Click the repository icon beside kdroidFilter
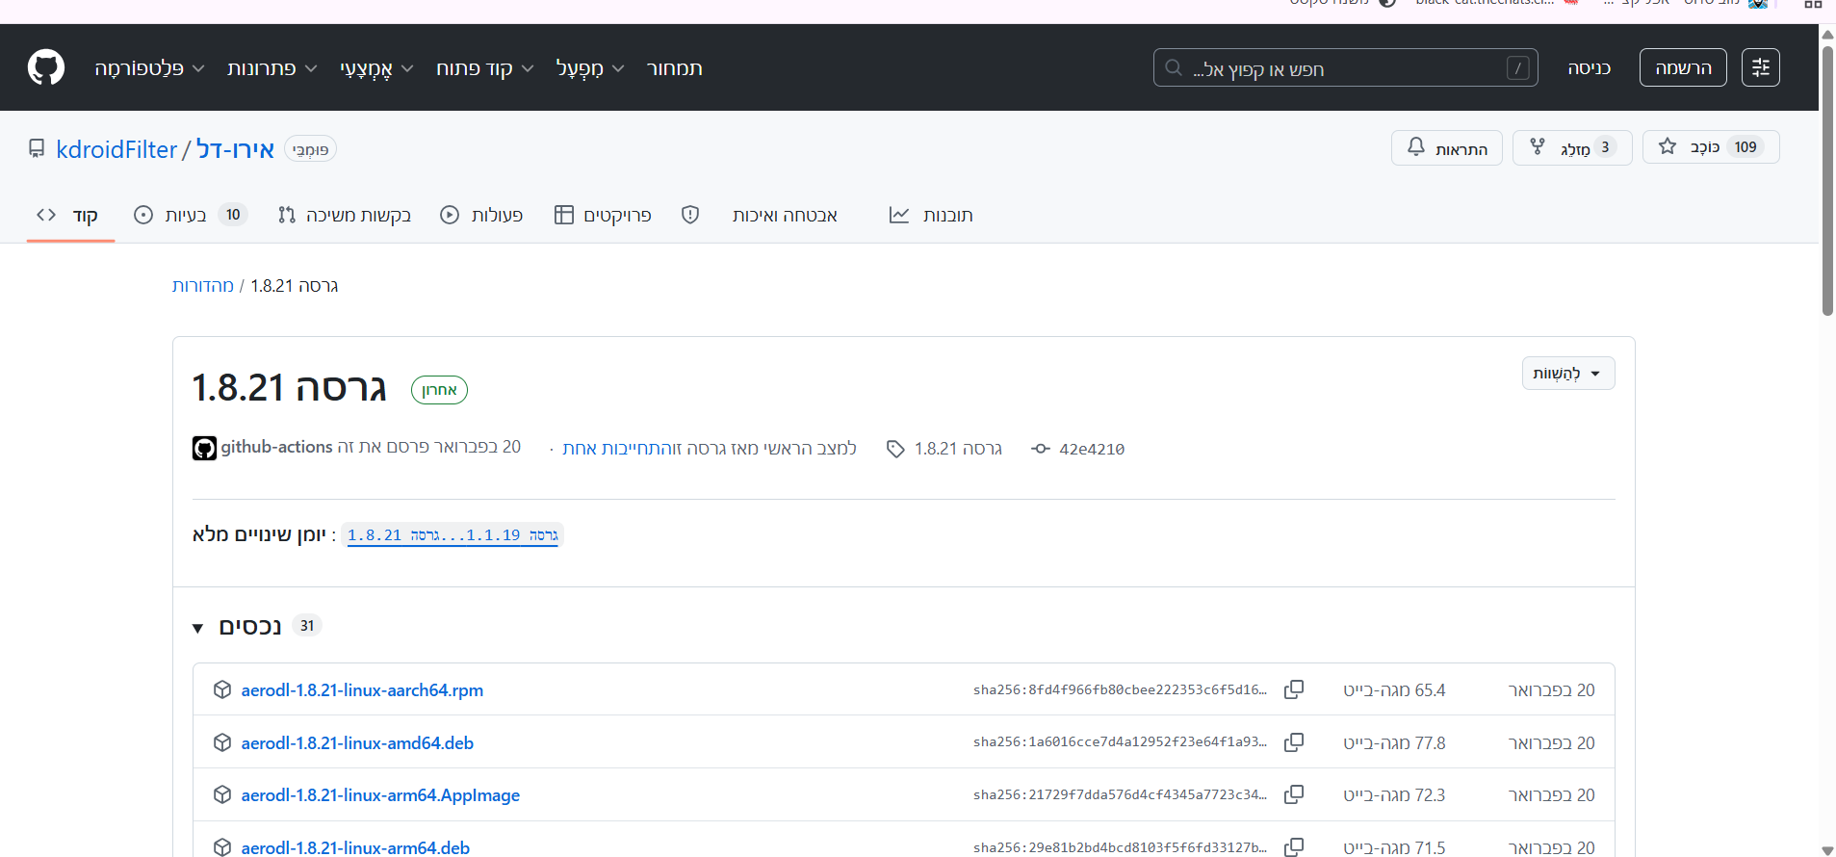The height and width of the screenshot is (857, 1836). pyautogui.click(x=37, y=149)
